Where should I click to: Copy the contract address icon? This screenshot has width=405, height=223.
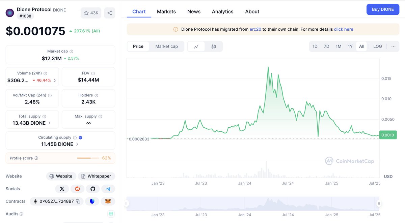click(78, 201)
